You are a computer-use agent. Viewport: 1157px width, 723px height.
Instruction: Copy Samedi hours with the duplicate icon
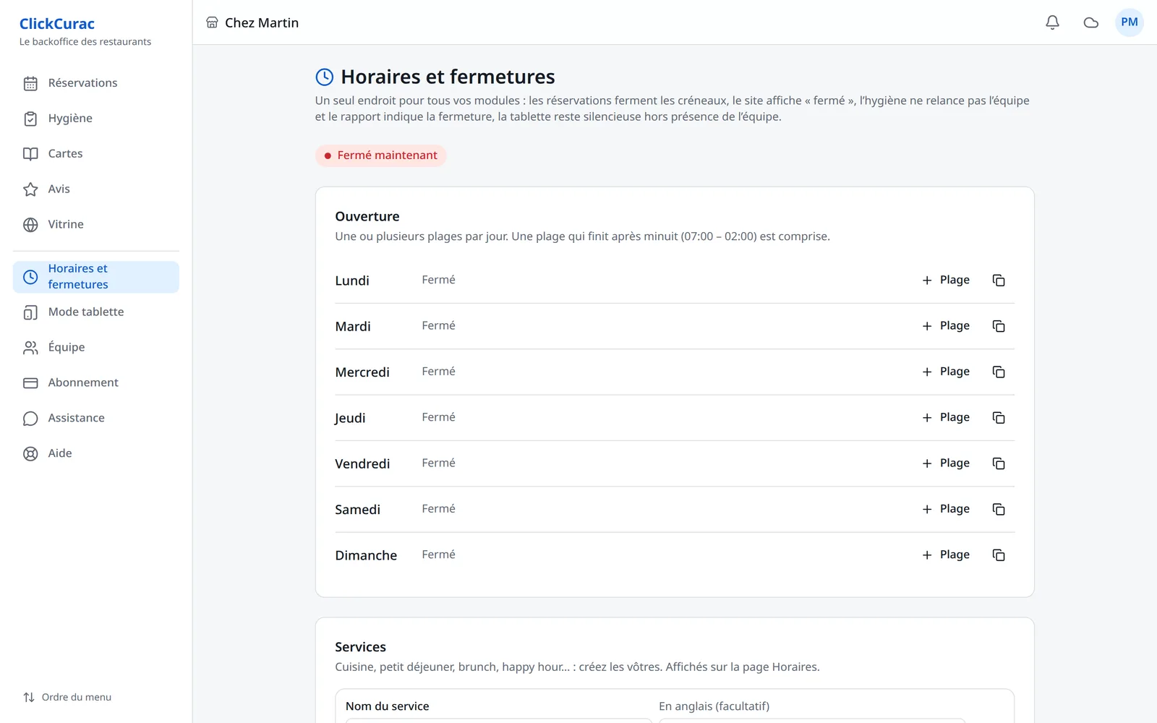[x=999, y=510]
